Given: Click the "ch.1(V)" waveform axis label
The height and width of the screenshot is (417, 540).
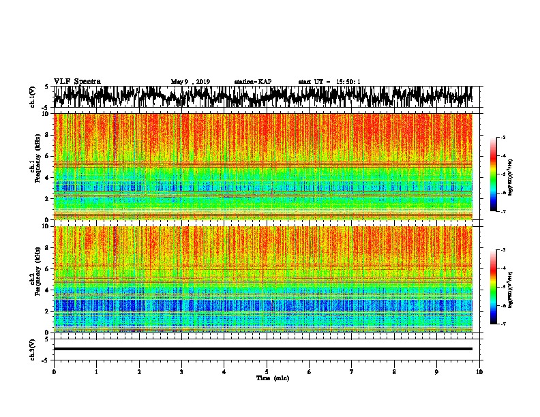Looking at the screenshot, I should tap(32, 97).
